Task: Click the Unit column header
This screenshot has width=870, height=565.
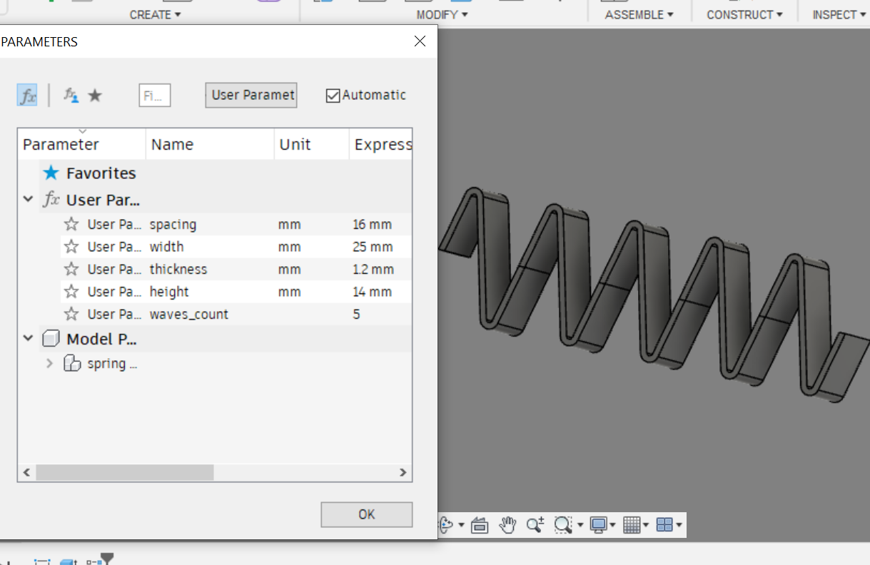Action: 311,144
